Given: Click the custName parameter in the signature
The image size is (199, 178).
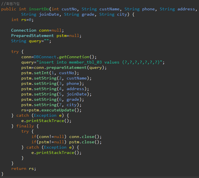Looking at the screenshot, I should 109,9.
